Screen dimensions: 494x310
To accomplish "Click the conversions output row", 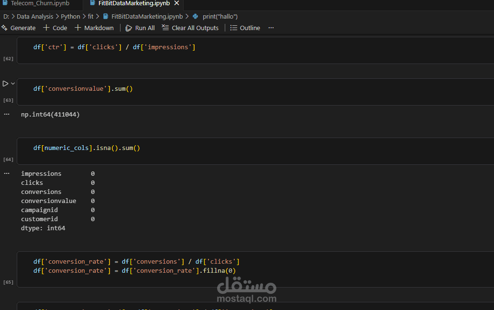I will point(58,192).
